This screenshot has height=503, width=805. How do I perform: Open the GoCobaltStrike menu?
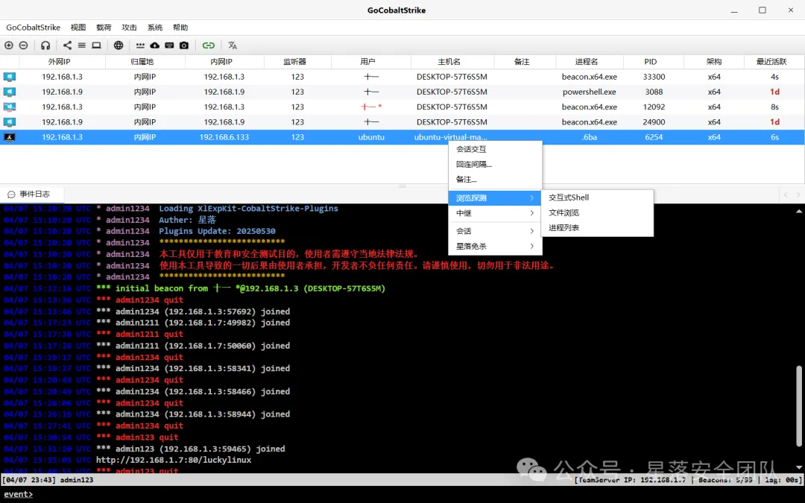tap(33, 28)
